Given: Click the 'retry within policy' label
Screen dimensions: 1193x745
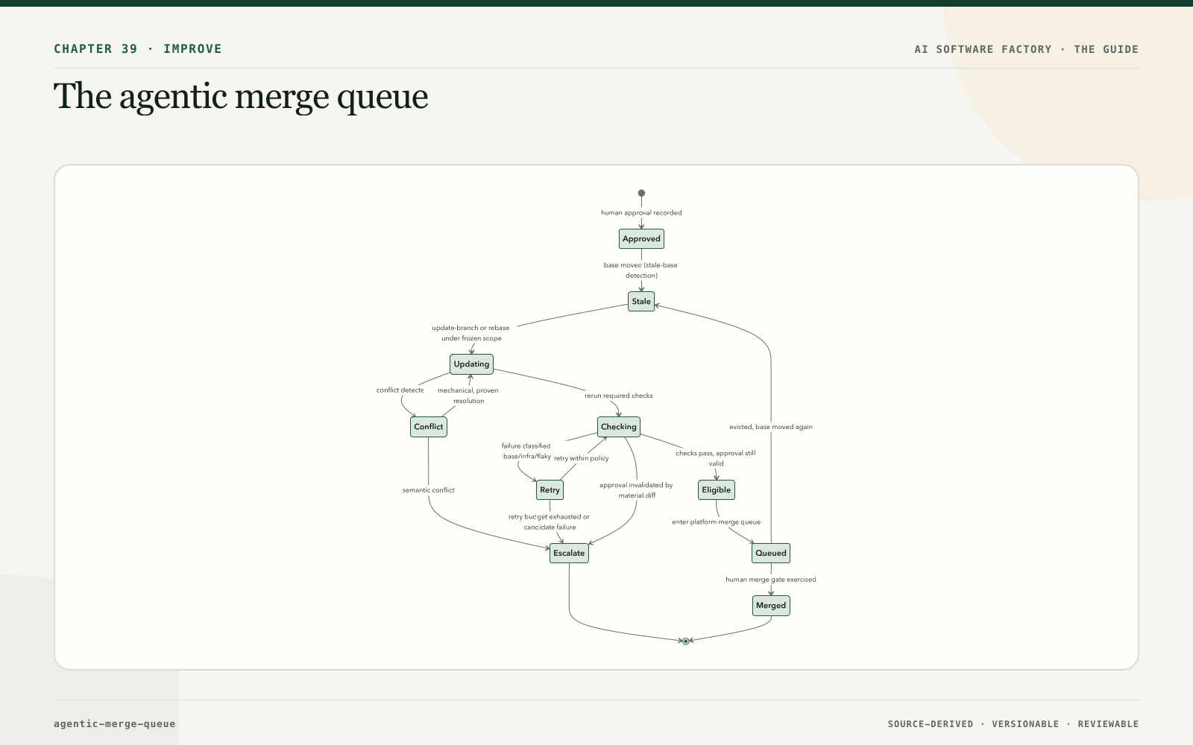Looking at the screenshot, I should [582, 459].
